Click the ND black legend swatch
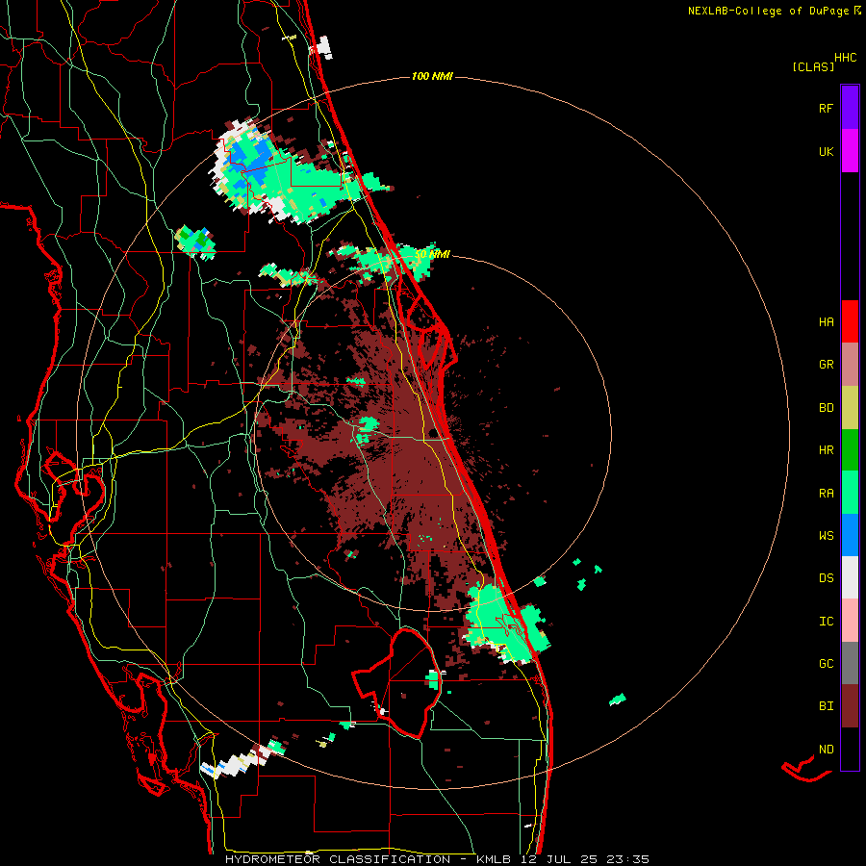The width and height of the screenshot is (866, 866). tap(850, 749)
